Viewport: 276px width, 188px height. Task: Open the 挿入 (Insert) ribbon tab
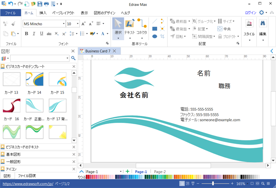click(x=43, y=13)
